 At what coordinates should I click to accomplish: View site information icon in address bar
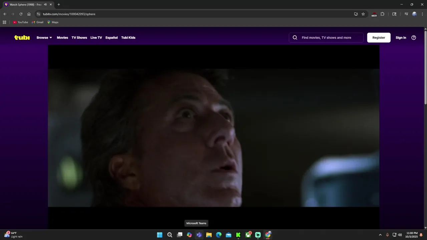coord(38,14)
